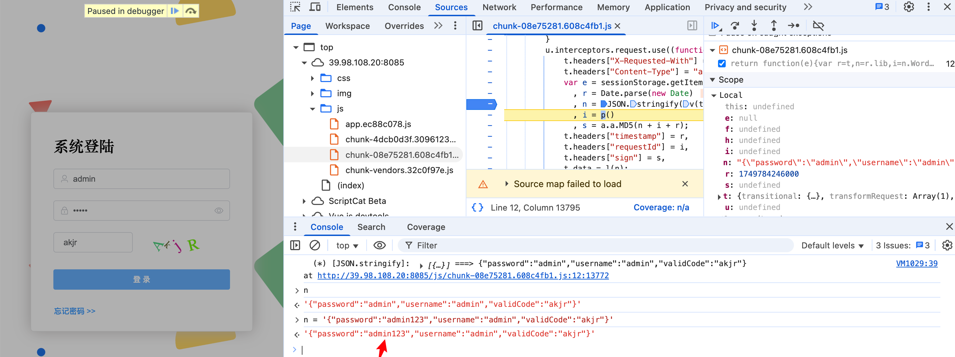This screenshot has width=955, height=357.
Task: Select the inspect element picker icon
Action: 295,7
